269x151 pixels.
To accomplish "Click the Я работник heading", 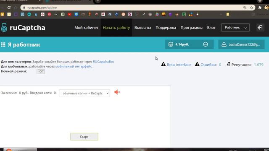I will pyautogui.click(x=24, y=45).
